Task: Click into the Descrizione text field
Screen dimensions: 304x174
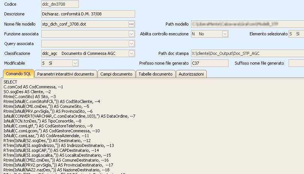Action: pyautogui.click(x=87, y=14)
